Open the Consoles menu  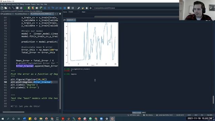pos(27,4)
